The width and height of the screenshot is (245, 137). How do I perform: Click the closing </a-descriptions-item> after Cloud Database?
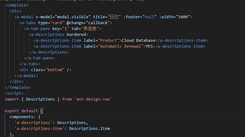[x=182, y=40]
